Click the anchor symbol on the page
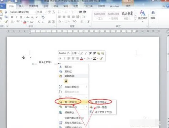Image resolution: width=169 pixels, height=128 pixels. click(24, 58)
